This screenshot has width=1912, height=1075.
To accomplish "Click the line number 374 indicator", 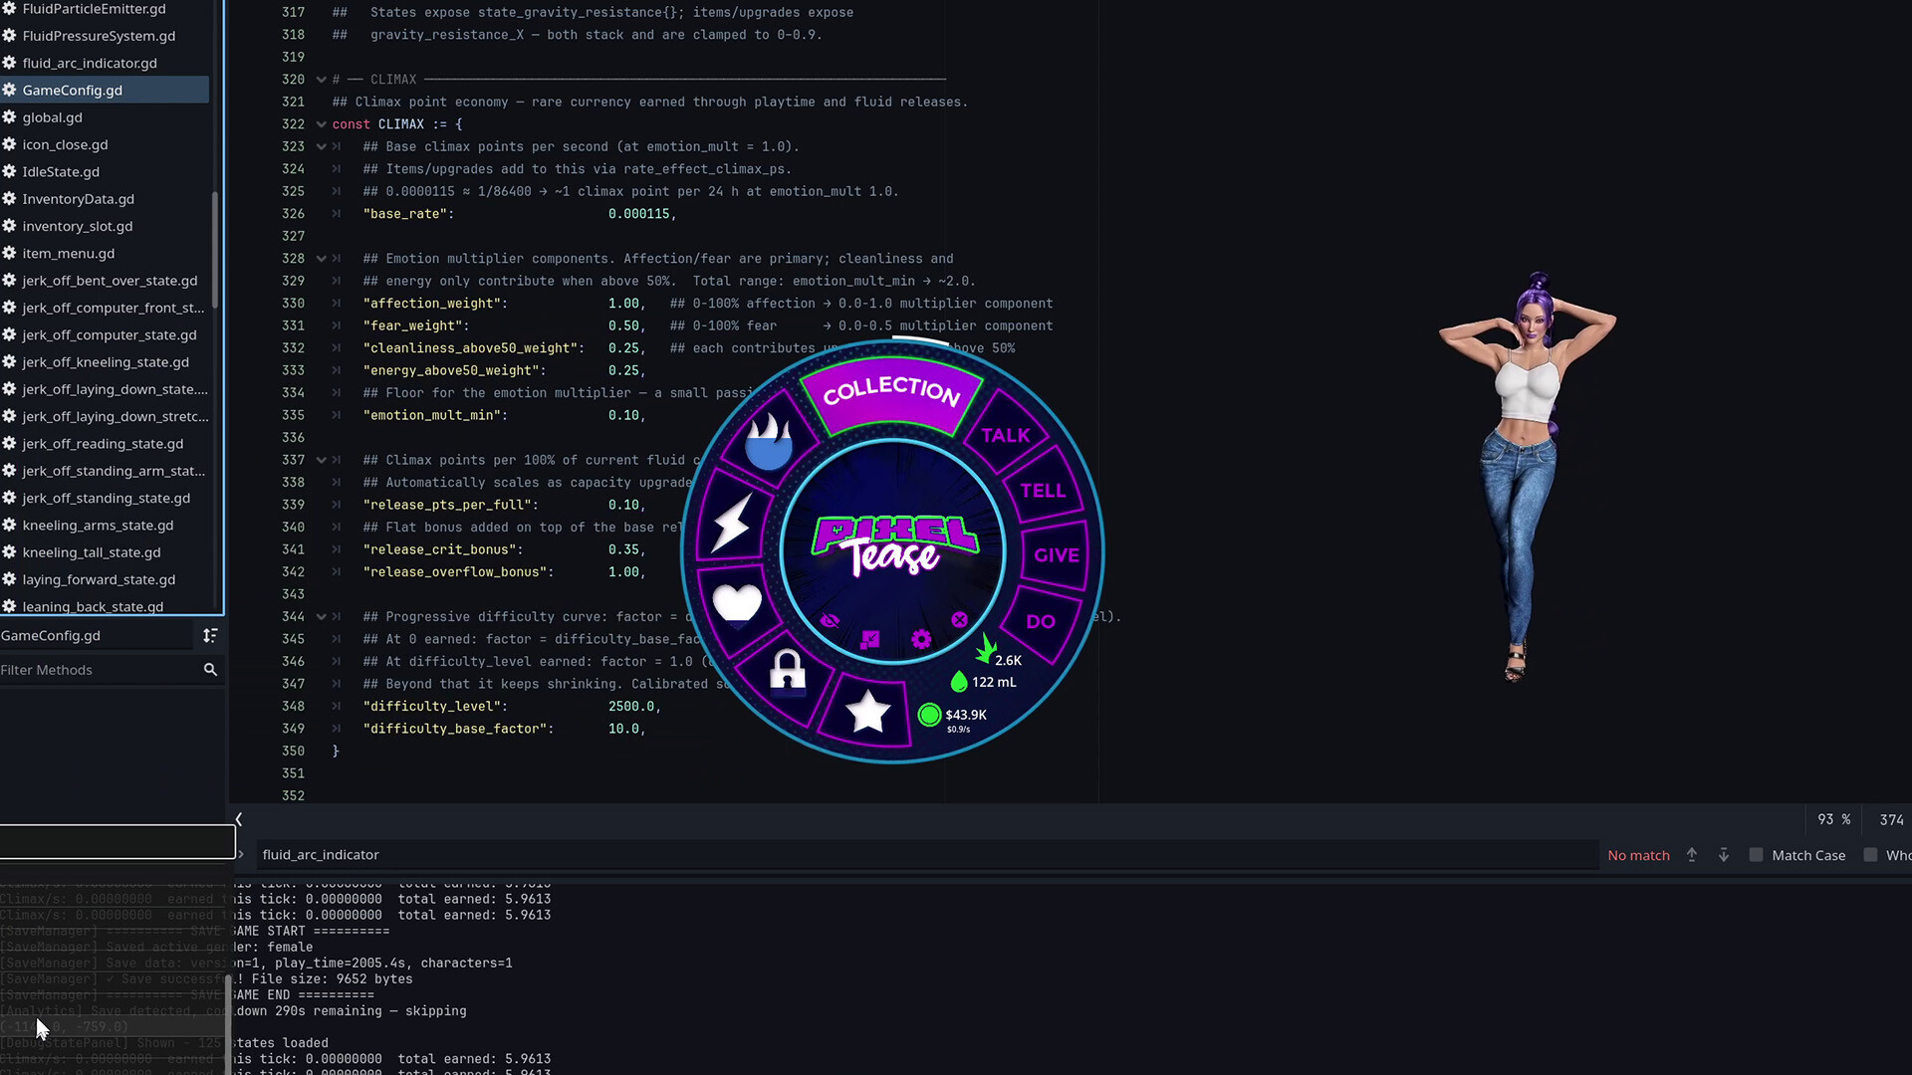I will tap(1891, 819).
